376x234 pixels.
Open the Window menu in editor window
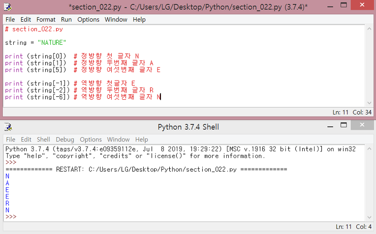point(116,19)
